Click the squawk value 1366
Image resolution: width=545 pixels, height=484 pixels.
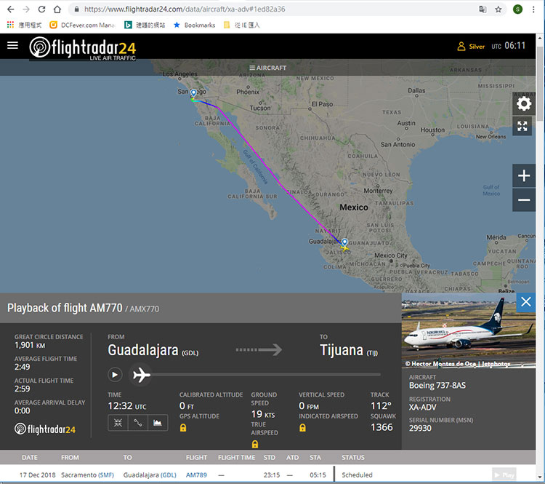381,427
